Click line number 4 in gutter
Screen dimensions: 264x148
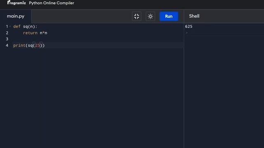7,46
